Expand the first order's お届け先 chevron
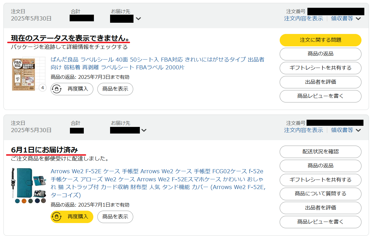 pos(138,19)
